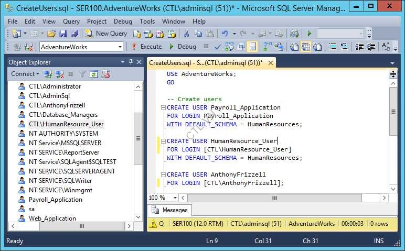Click the Cut scissors icon
This screenshot has width=405, height=251.
[x=186, y=33]
